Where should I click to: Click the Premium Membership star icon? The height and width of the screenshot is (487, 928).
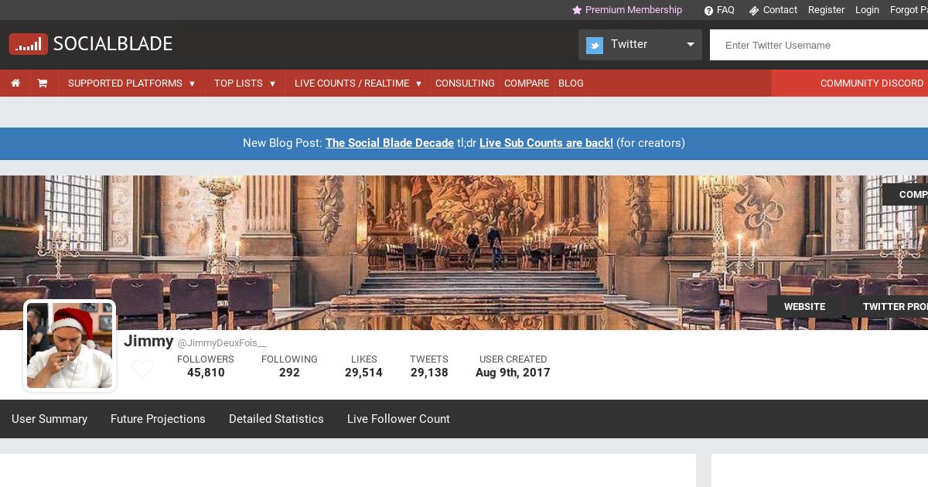point(577,10)
